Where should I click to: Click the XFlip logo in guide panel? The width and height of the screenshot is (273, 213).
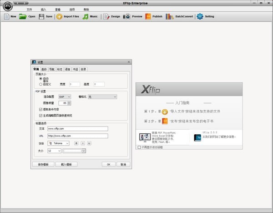tap(151, 90)
